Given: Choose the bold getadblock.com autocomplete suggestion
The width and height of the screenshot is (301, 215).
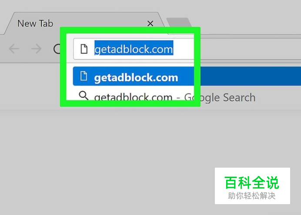Looking at the screenshot, I should [136, 77].
